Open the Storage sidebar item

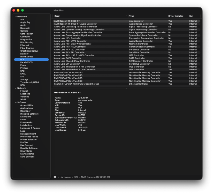[24, 79]
